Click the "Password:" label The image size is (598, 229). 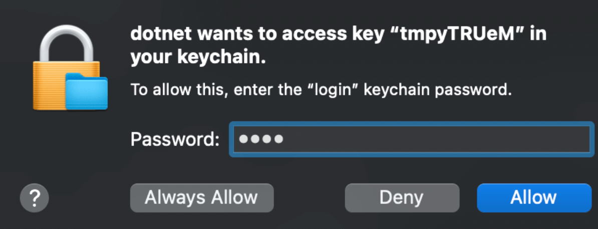pyautogui.click(x=175, y=139)
